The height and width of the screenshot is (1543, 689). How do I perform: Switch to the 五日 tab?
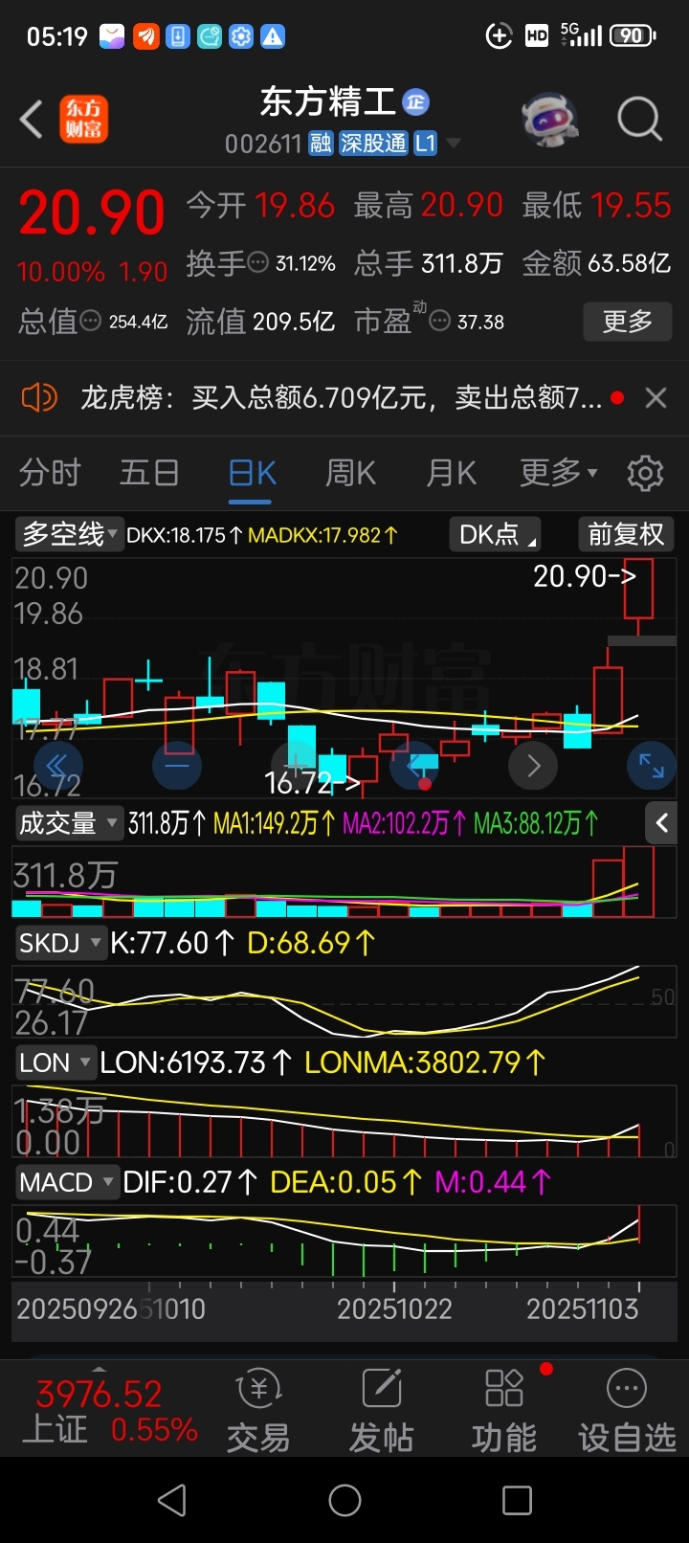149,473
